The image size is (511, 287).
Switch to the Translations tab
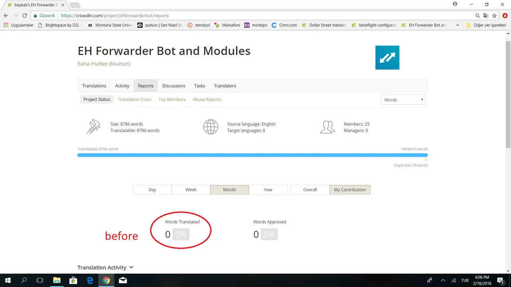click(x=94, y=86)
